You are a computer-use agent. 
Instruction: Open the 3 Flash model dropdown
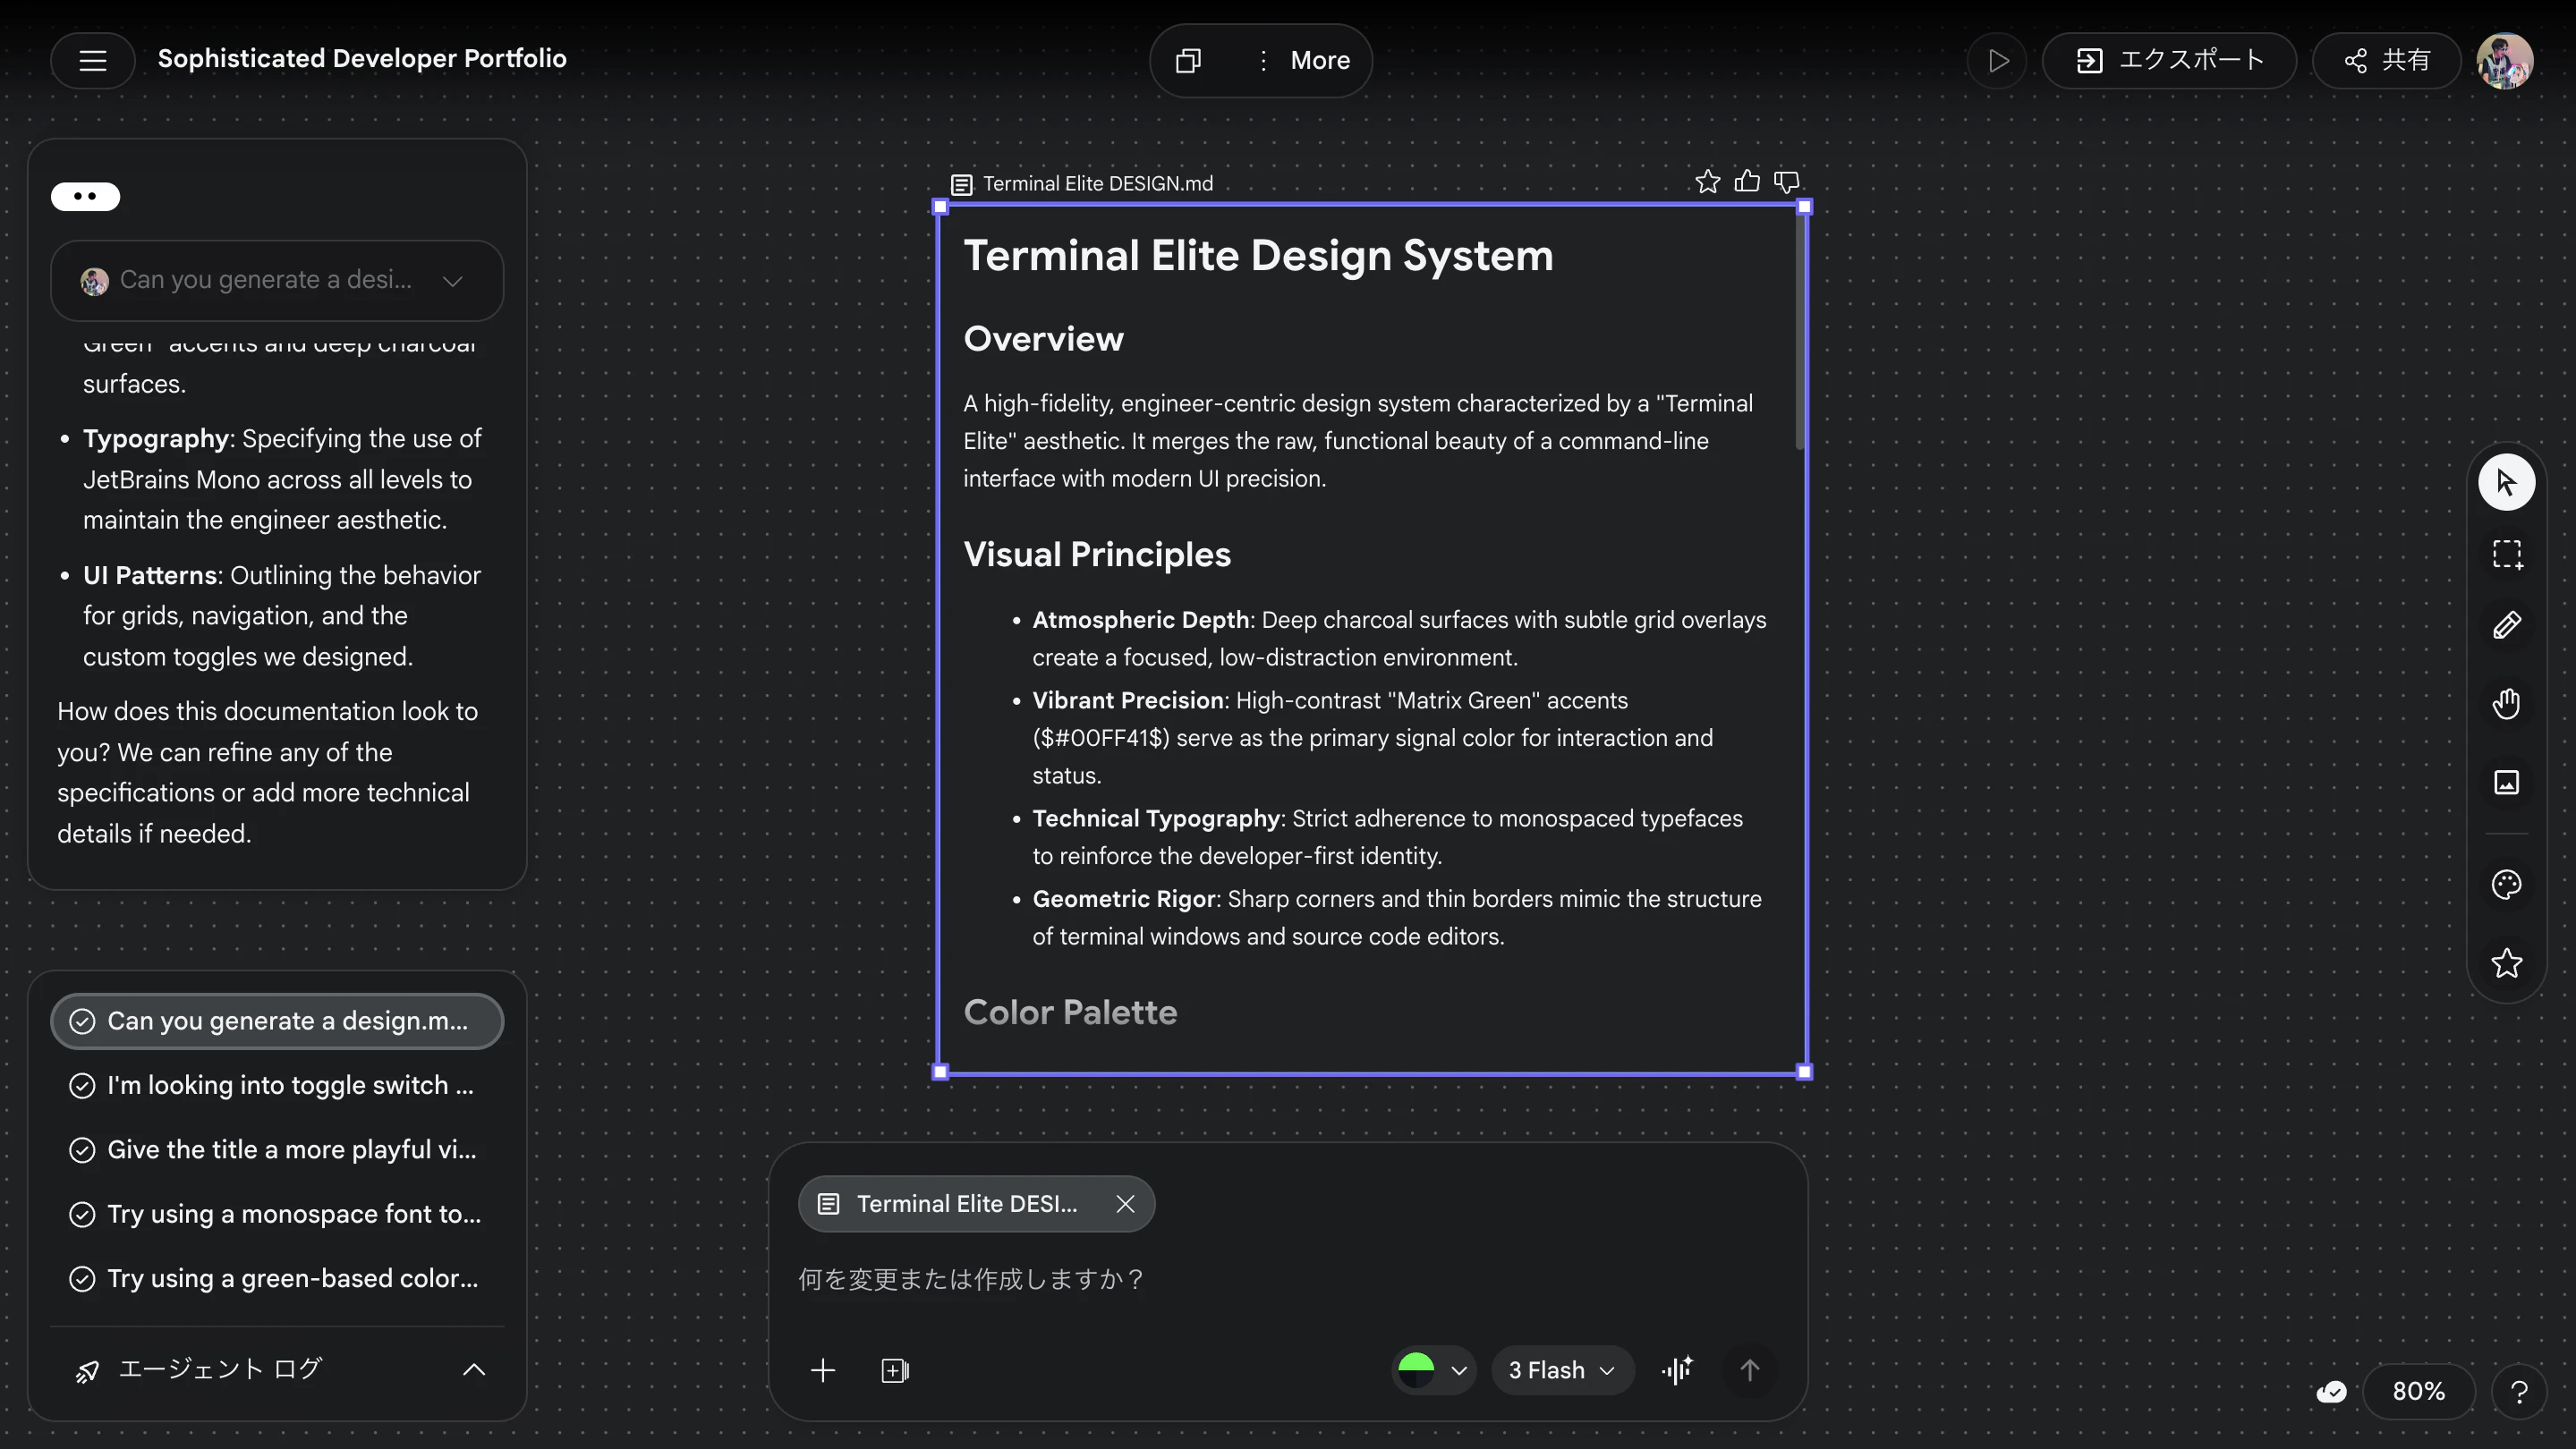[x=1562, y=1371]
